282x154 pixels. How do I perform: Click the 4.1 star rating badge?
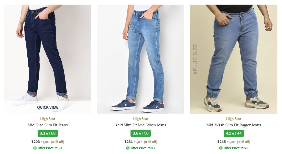(x=234, y=133)
